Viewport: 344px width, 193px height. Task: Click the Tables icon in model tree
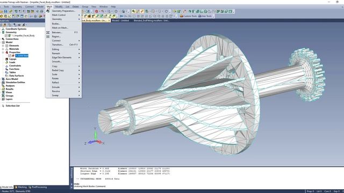(x=6, y=72)
